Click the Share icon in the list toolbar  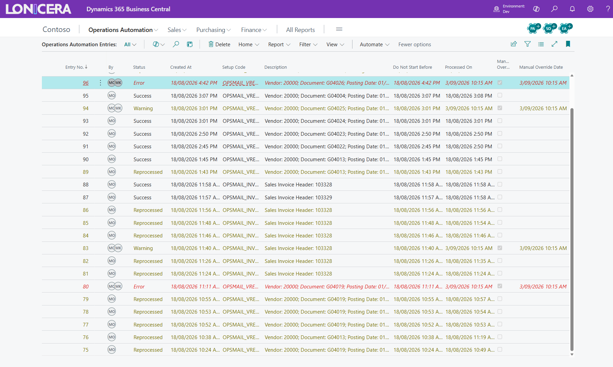[x=514, y=44]
